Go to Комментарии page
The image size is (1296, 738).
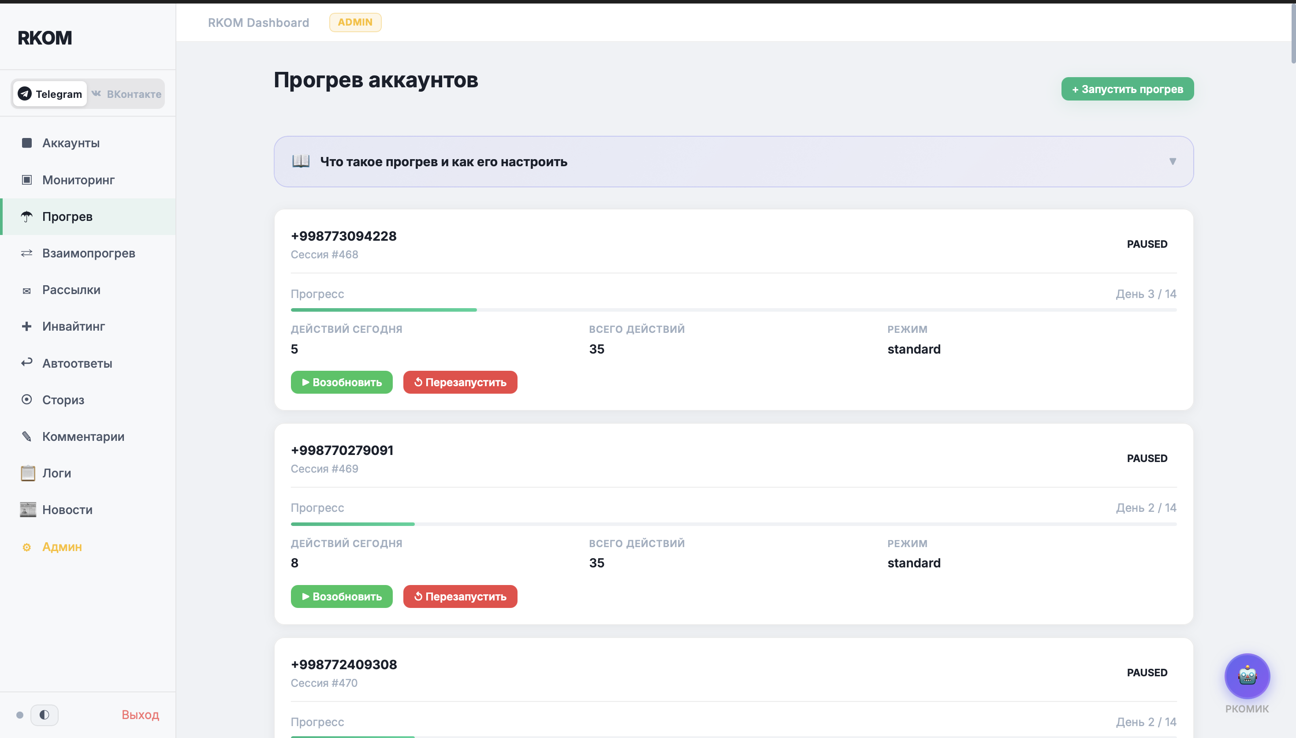click(88, 436)
